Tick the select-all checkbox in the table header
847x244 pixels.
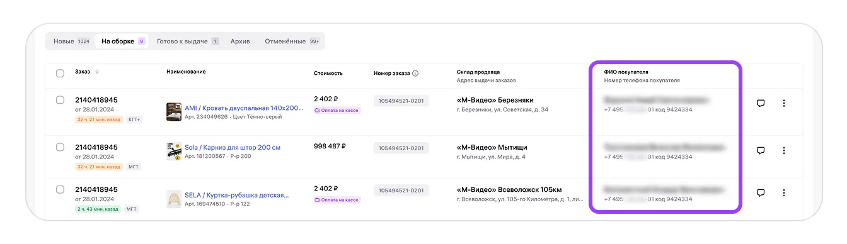point(60,73)
